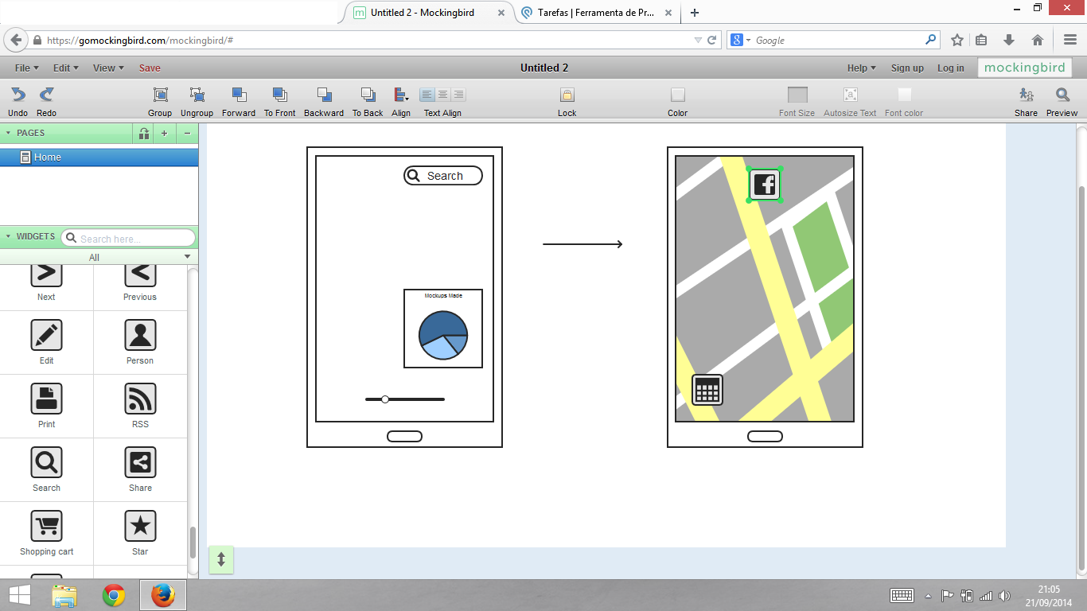Toggle left text alignment
The image size is (1087, 611).
tap(427, 95)
